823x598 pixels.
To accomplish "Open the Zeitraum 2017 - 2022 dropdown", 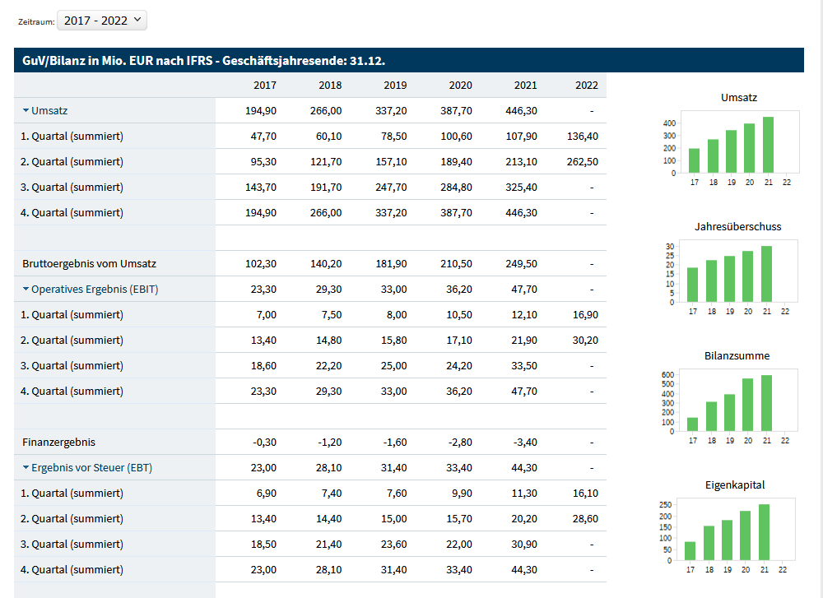I will 101,21.
